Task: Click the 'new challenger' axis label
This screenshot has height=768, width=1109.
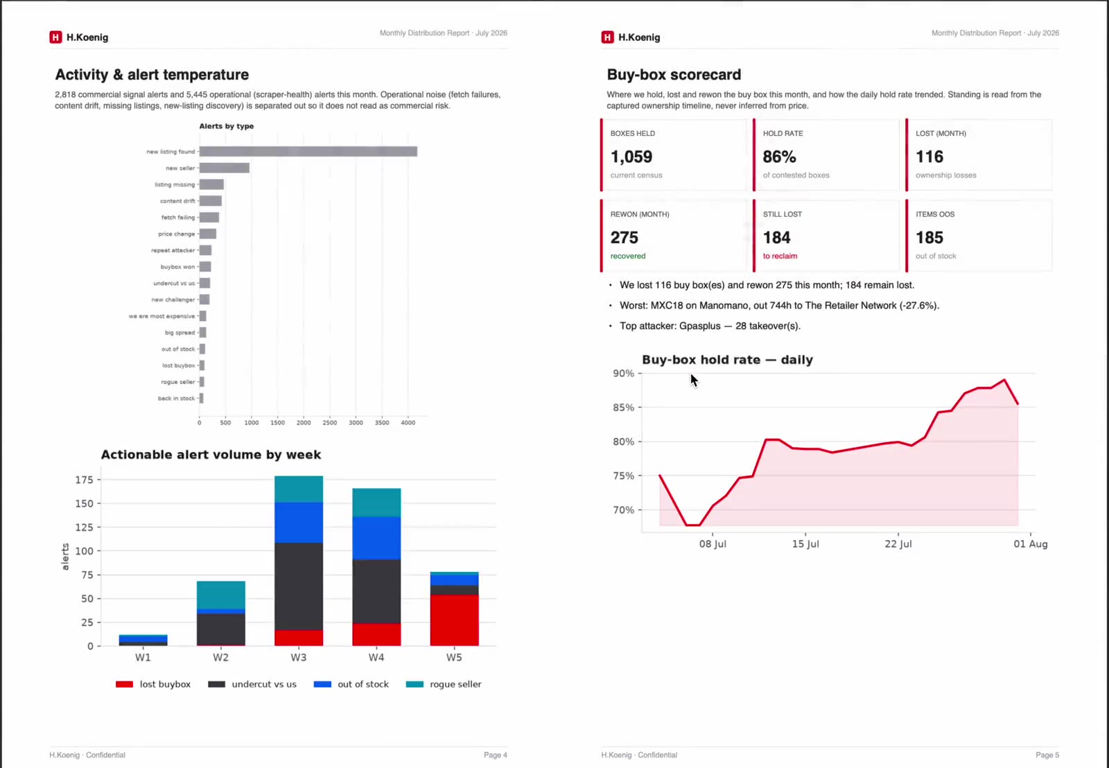Action: (173, 300)
